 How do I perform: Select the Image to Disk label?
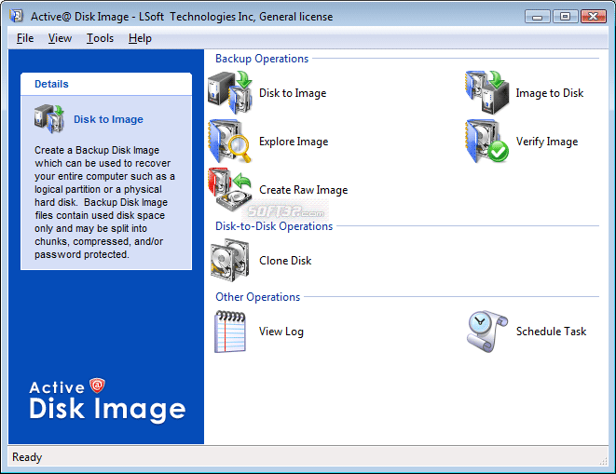(550, 93)
